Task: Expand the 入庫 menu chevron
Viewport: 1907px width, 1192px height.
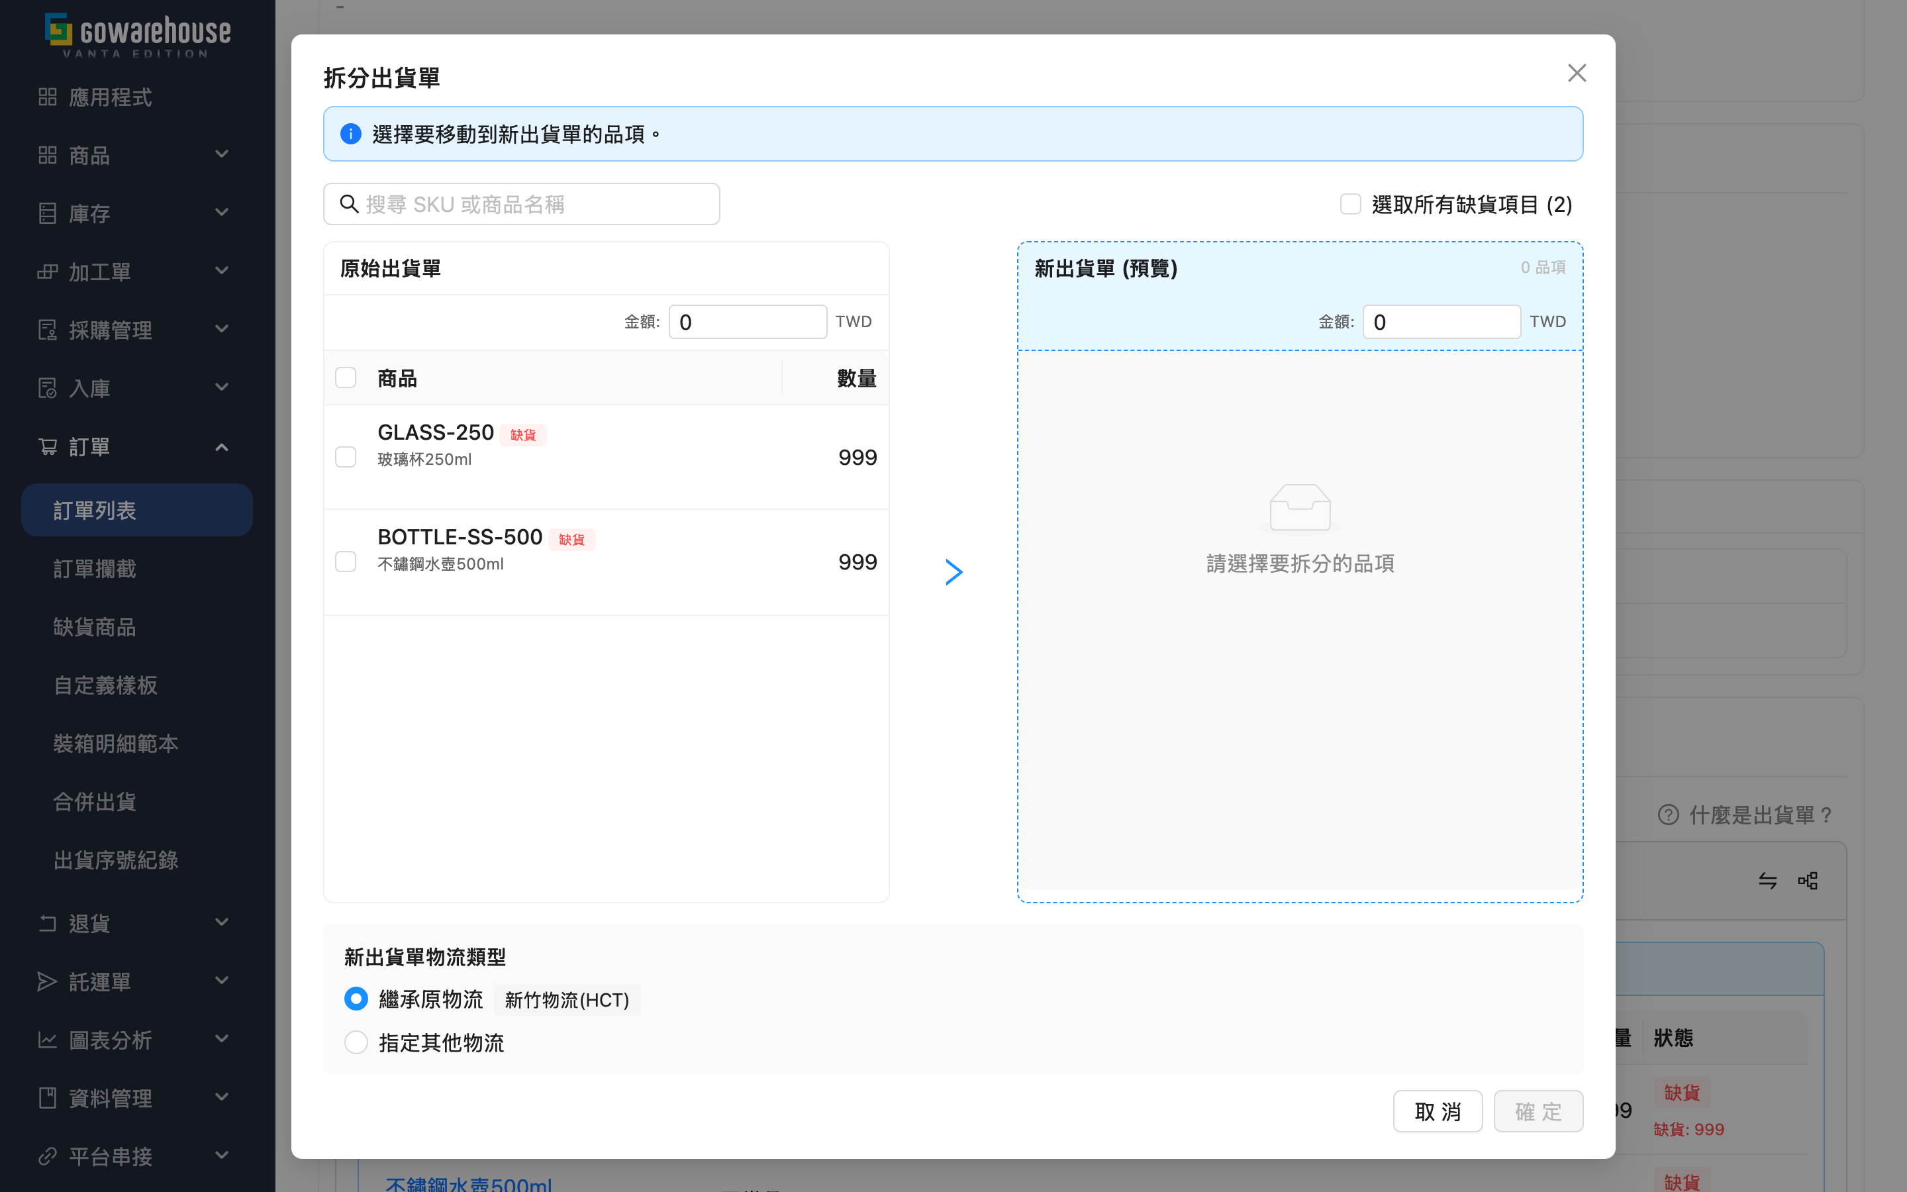Action: pos(222,387)
